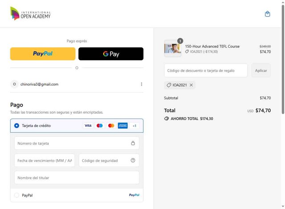Click the Pago exprés heading
Image resolution: width=285 pixels, height=209 pixels.
[x=77, y=41]
